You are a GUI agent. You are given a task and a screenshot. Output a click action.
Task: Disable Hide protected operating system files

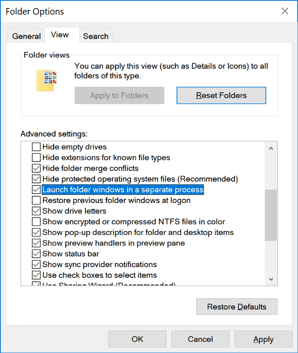pyautogui.click(x=36, y=179)
